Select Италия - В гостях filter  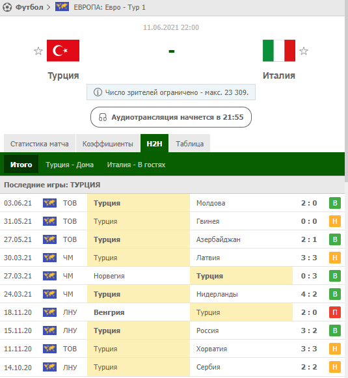[136, 165]
